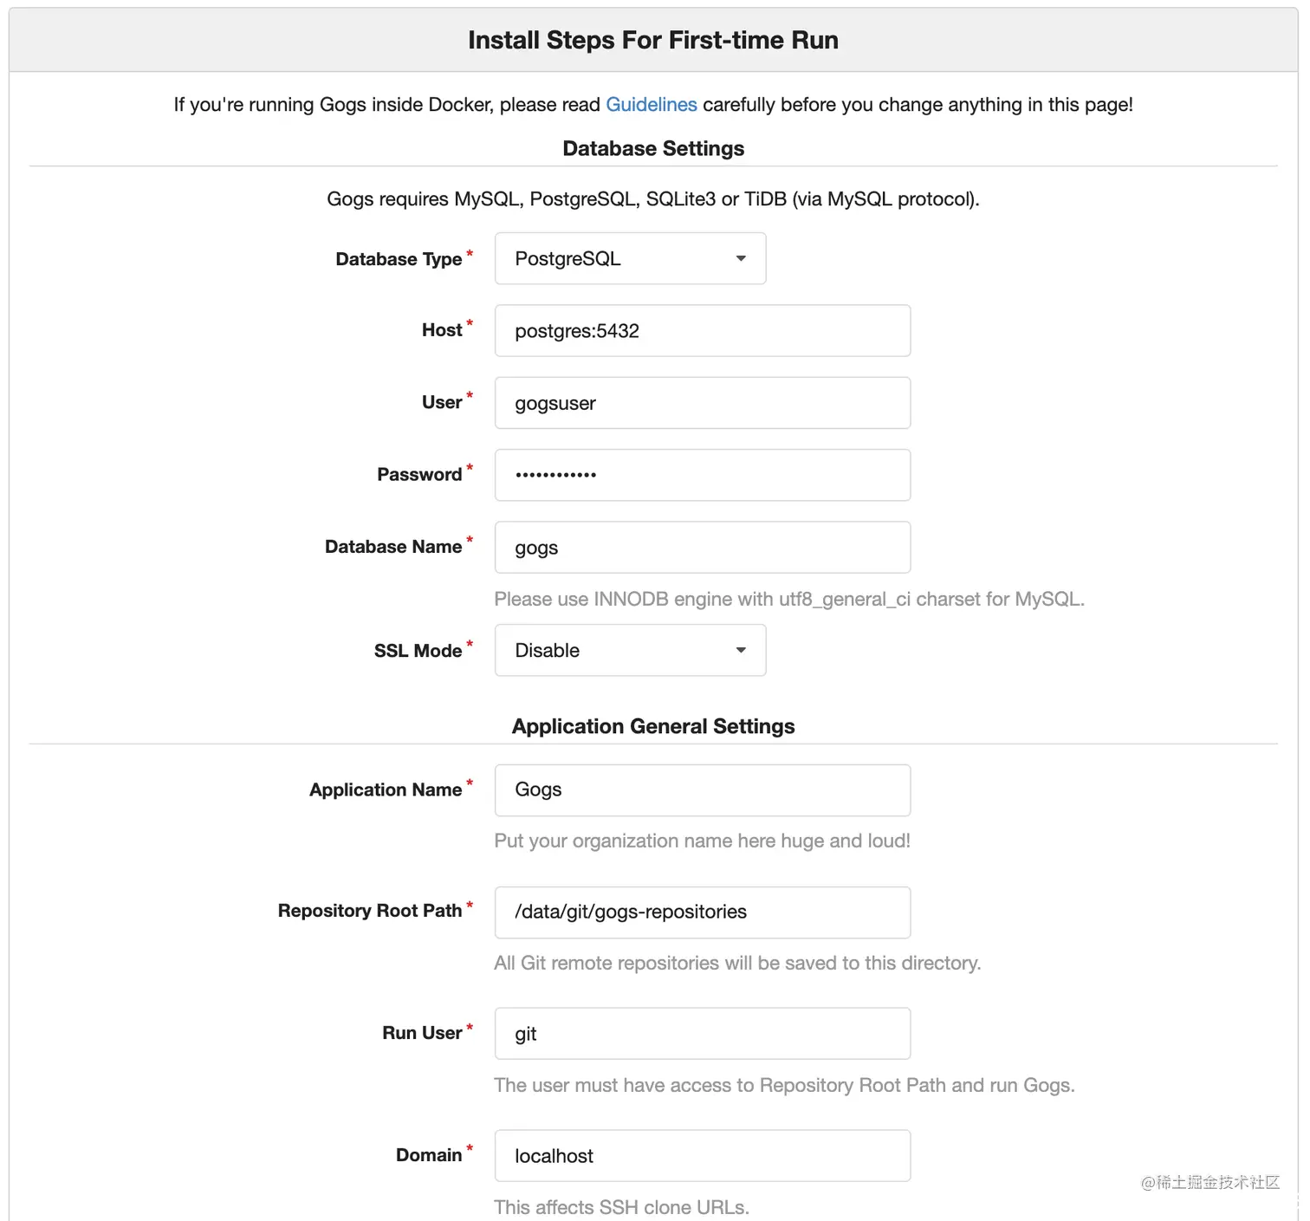1310x1221 pixels.
Task: Click the 'All Git remote repositories' hint text
Action: pyautogui.click(x=737, y=963)
